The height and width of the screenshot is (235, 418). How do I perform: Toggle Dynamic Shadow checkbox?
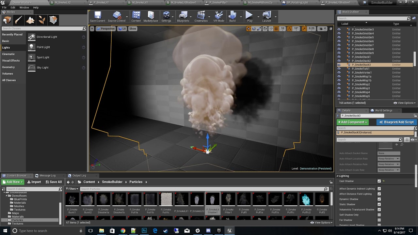pyautogui.click(x=379, y=199)
